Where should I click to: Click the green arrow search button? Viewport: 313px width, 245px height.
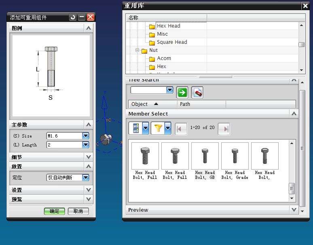tap(182, 92)
